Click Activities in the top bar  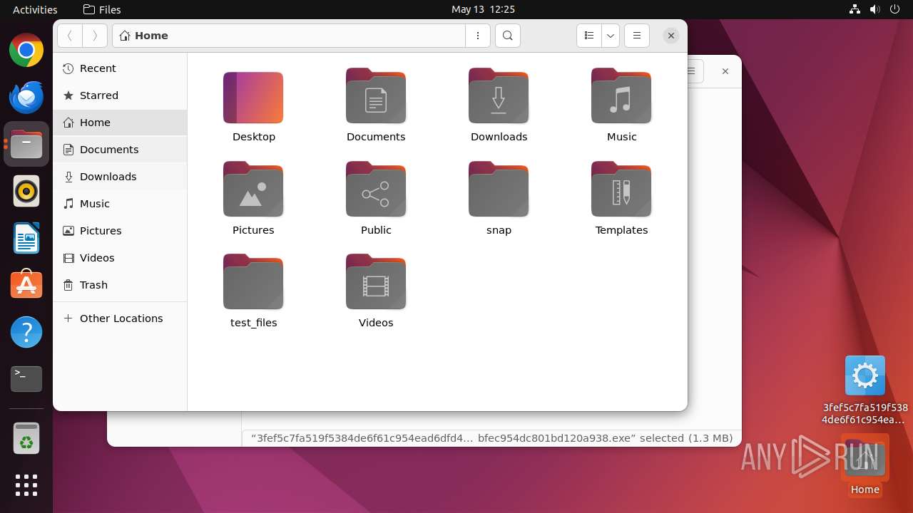click(x=35, y=9)
